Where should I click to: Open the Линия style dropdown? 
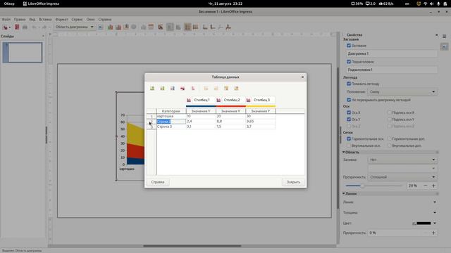(435, 202)
